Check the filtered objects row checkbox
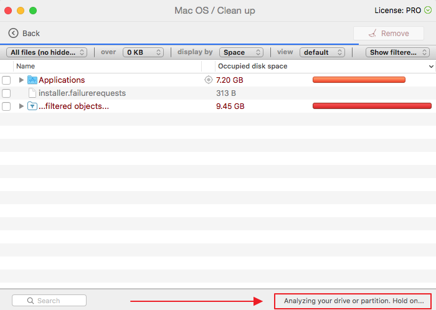The width and height of the screenshot is (436, 310). click(6, 106)
